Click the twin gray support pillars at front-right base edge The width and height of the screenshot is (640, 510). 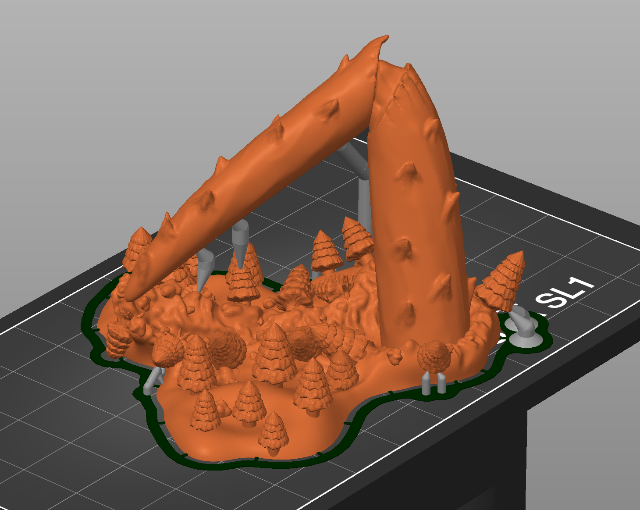pos(434,383)
